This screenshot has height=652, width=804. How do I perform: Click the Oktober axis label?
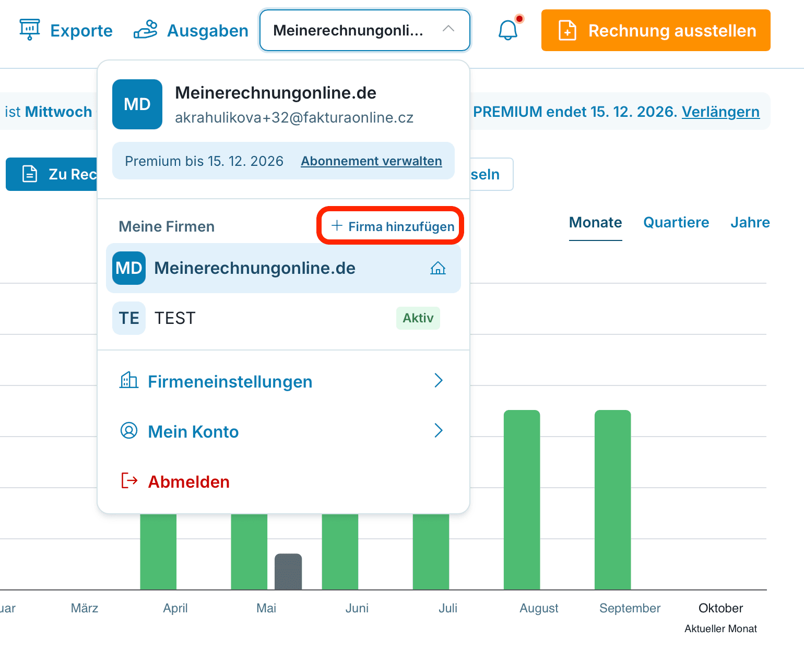[x=720, y=608]
